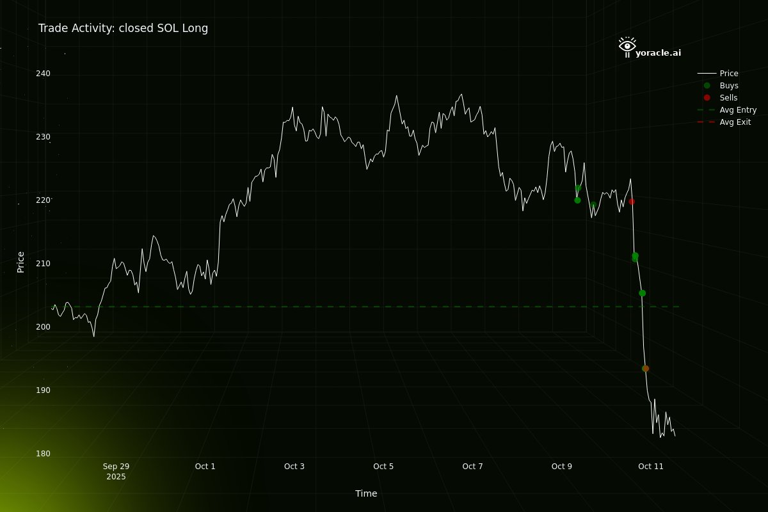Click the 'Price' vertical axis title
768x512 pixels.
coord(20,262)
